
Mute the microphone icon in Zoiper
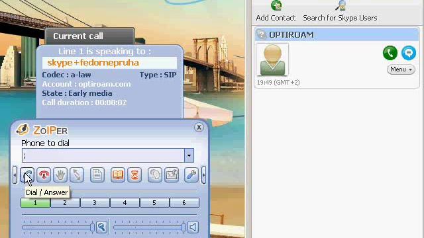pos(102,227)
